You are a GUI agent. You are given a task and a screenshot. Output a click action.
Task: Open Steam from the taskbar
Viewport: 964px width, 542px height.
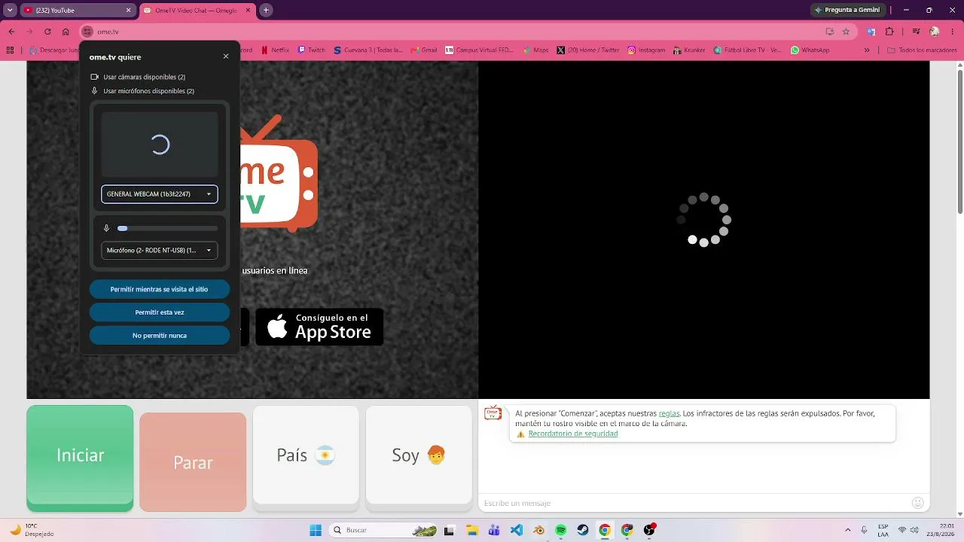click(x=583, y=530)
